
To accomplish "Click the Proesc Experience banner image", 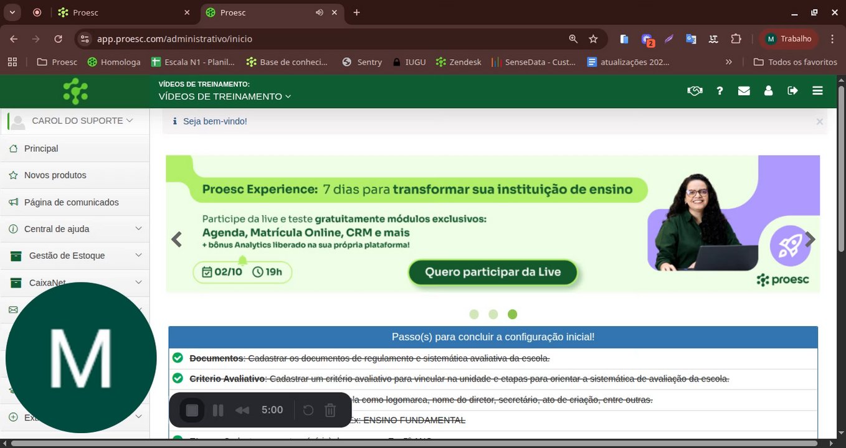I will click(493, 223).
